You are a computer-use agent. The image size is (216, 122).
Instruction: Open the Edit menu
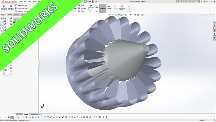(25, 2)
